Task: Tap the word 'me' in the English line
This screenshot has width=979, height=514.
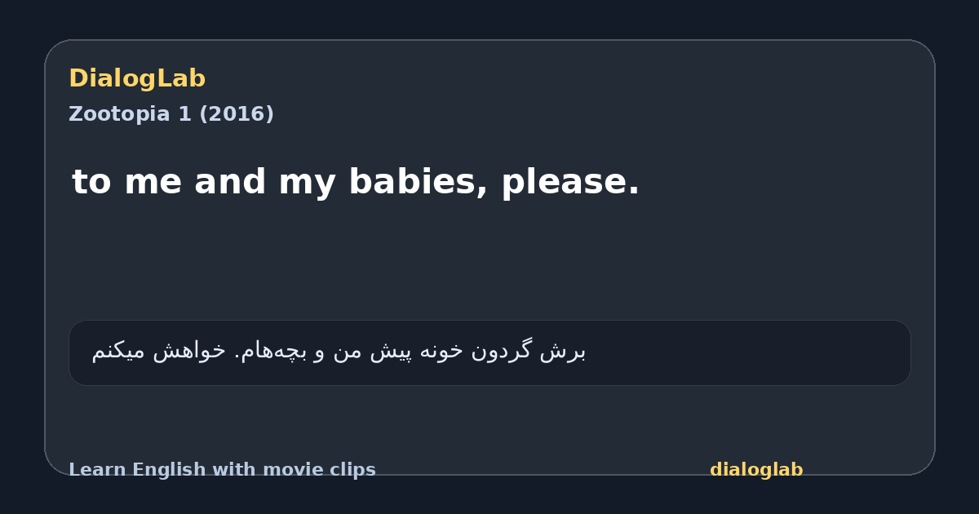Action: pyautogui.click(x=152, y=182)
